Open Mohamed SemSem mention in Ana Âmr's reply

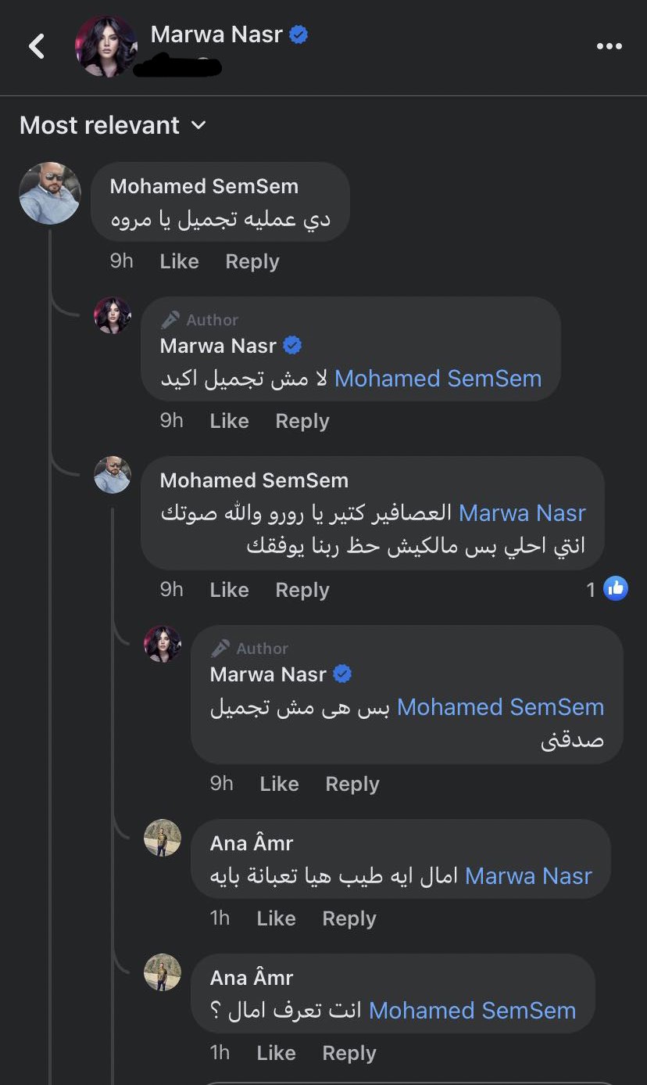472,1011
